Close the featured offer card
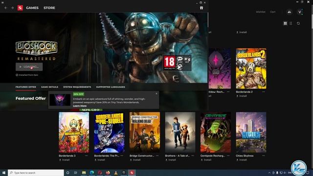 tap(156, 93)
